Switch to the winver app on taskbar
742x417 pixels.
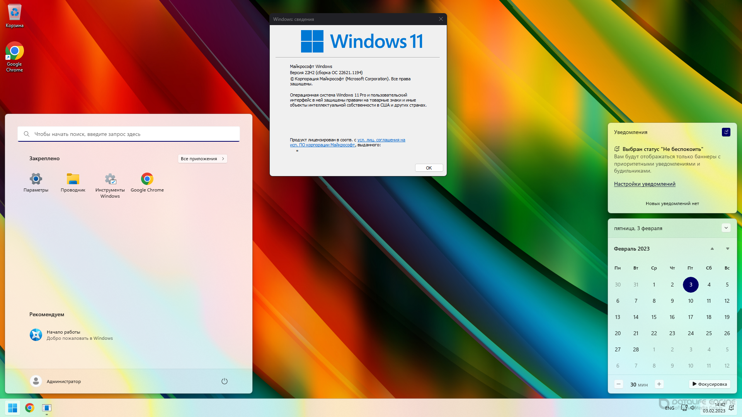pos(47,408)
